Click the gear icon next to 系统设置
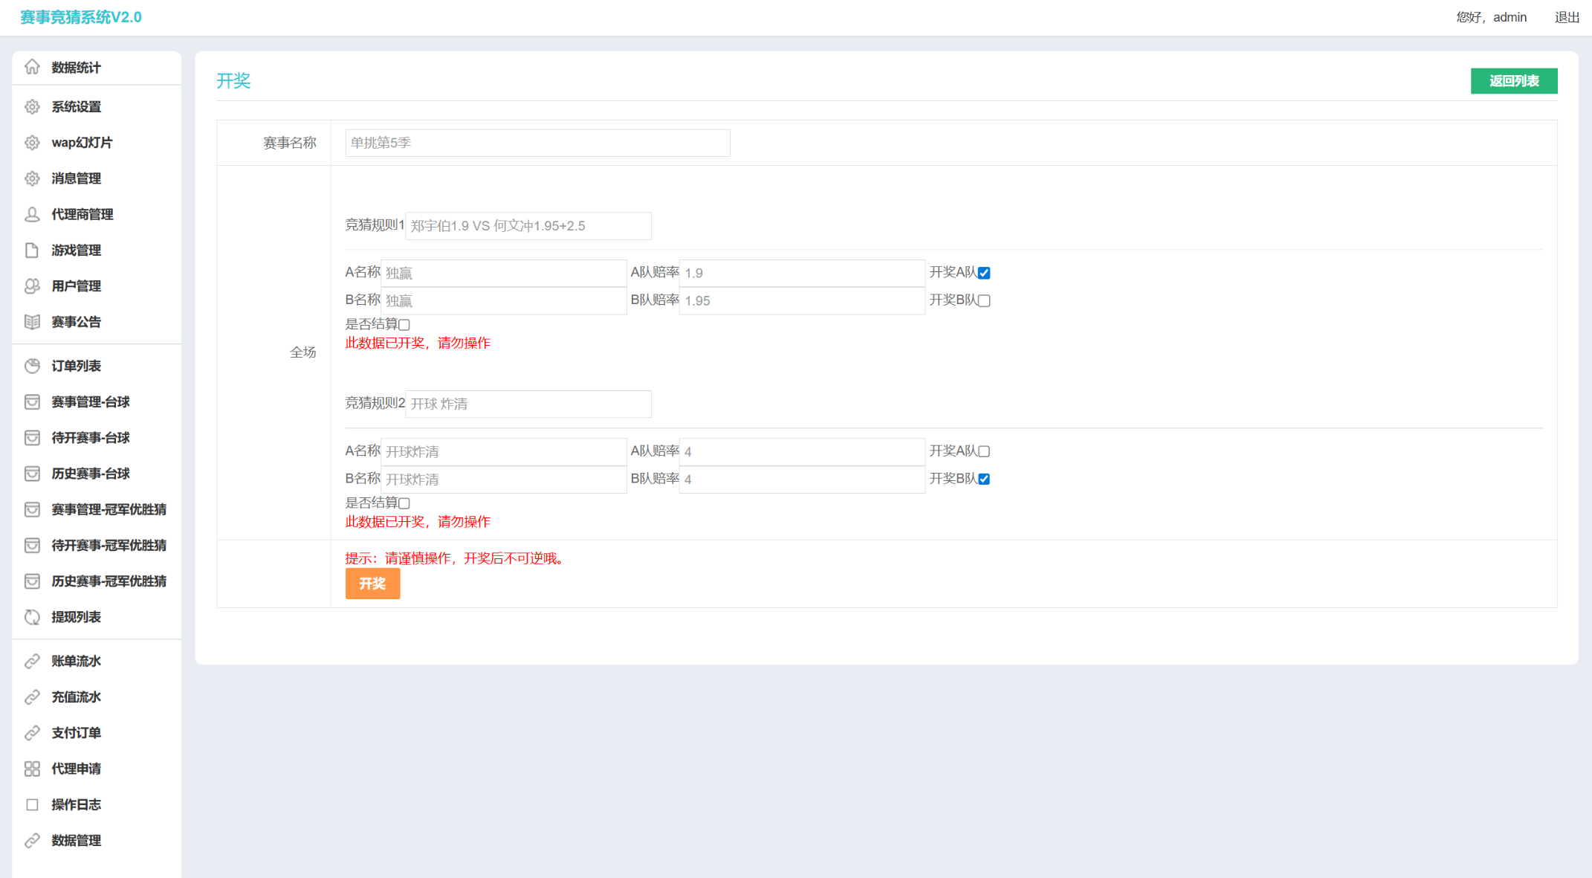The image size is (1592, 878). pyautogui.click(x=32, y=106)
